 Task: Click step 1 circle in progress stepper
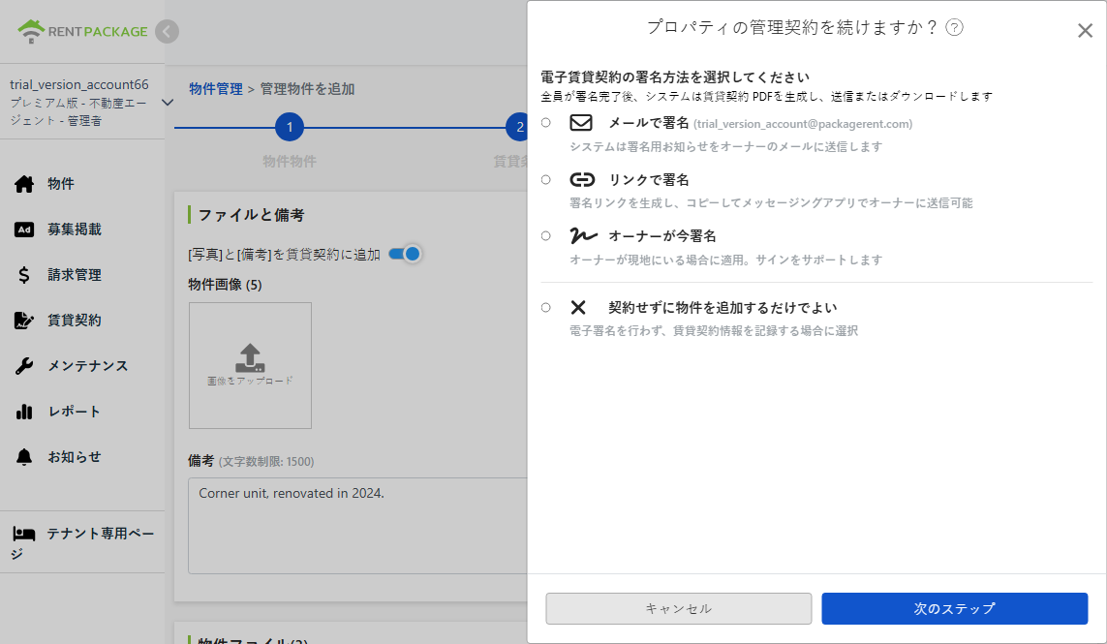290,127
